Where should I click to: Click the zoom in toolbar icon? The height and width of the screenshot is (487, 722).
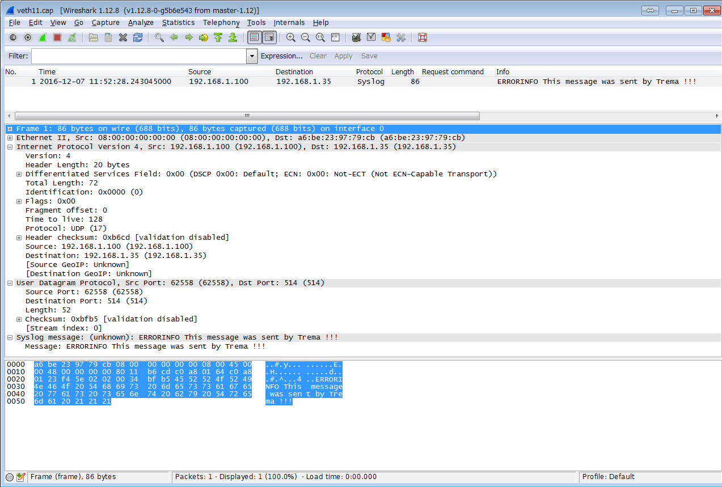click(291, 38)
